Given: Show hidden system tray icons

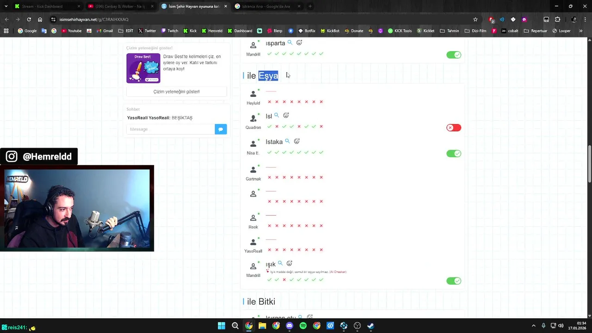Looking at the screenshot, I should 533,326.
